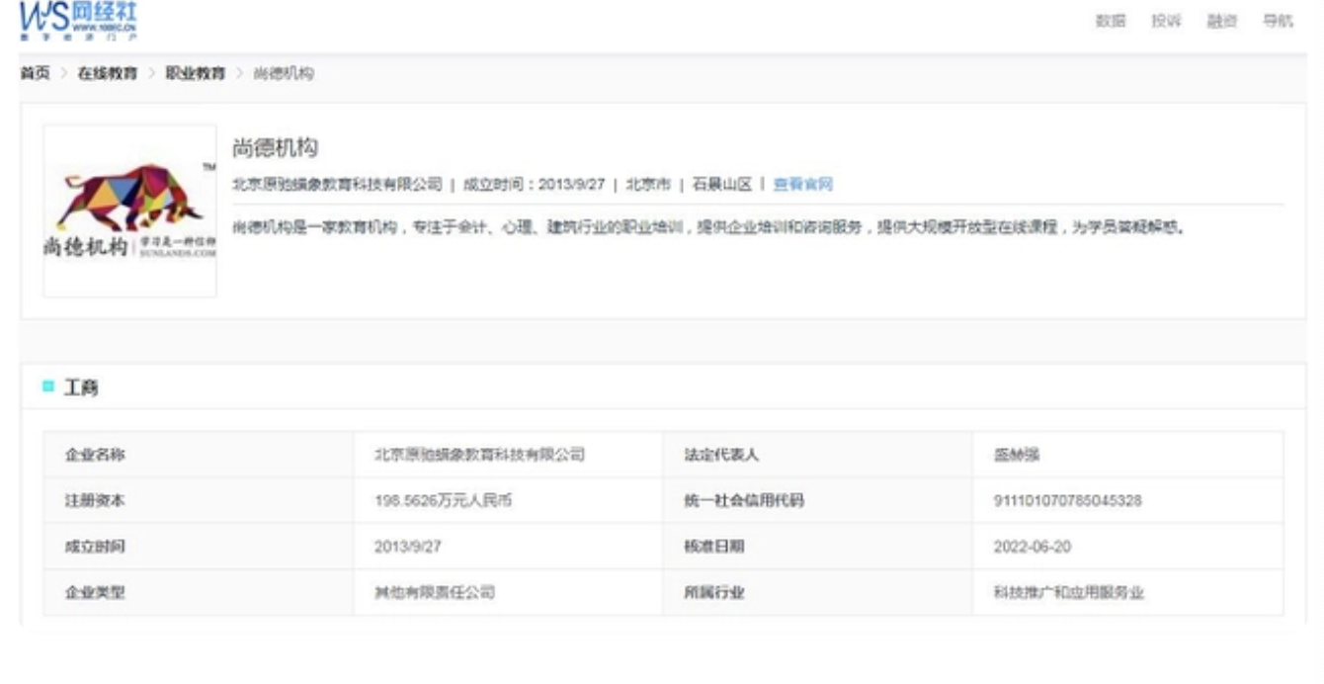Screen dimensions: 1324x684
Task: Click the company description paragraph text
Action: (707, 227)
